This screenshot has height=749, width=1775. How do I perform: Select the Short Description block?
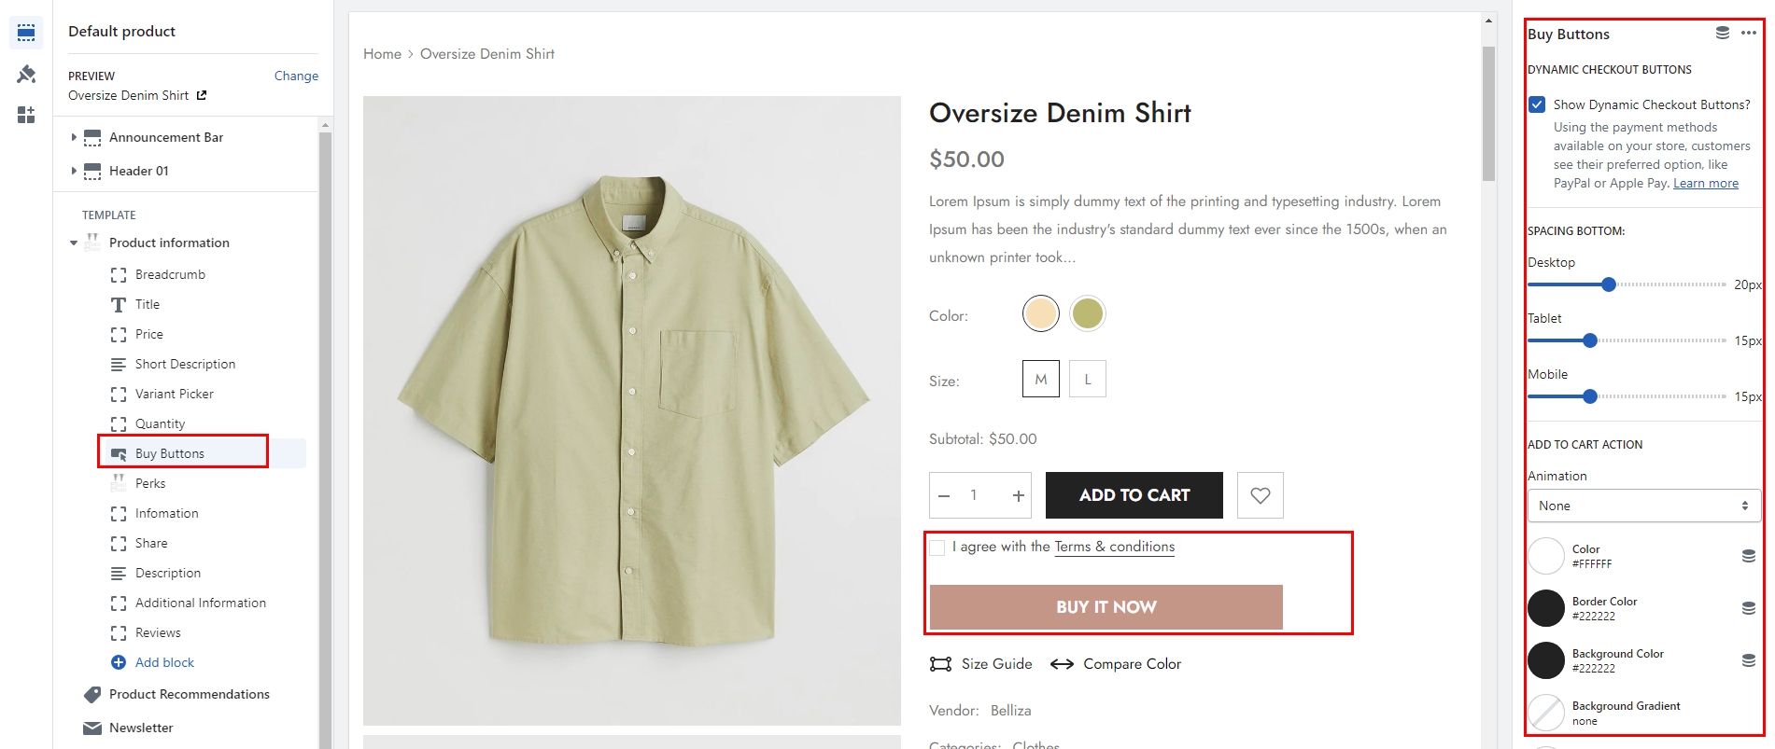click(x=185, y=364)
